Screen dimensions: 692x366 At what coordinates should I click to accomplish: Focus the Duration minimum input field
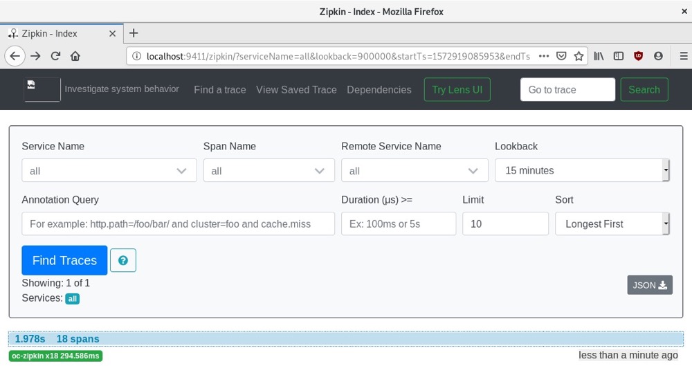(399, 224)
